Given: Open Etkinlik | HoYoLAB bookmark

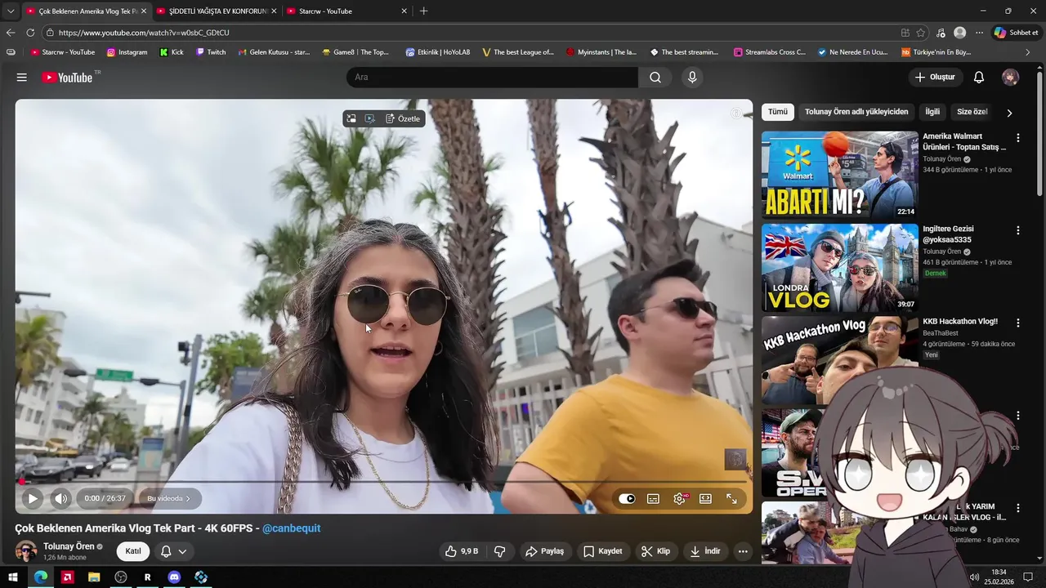Looking at the screenshot, I should [x=438, y=52].
